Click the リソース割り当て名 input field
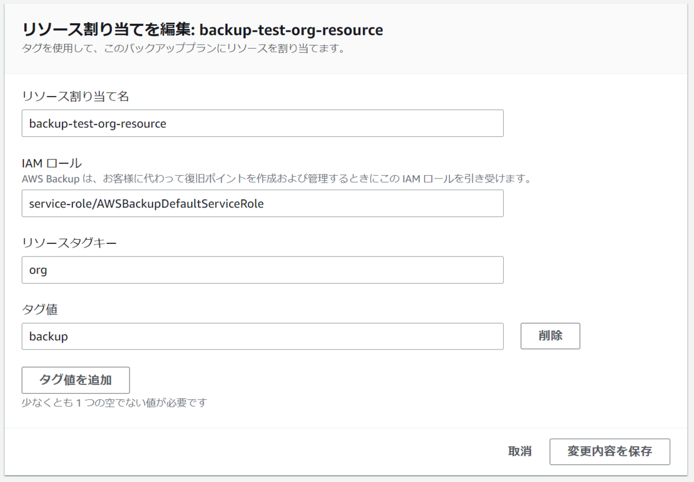 pos(262,123)
